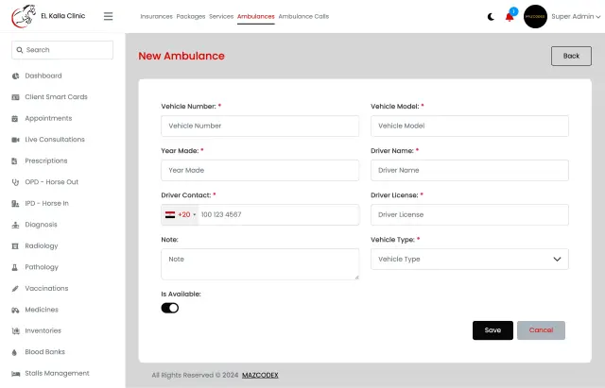Image resolution: width=605 pixels, height=388 pixels.
Task: Click the All Rights Reserved © 2024 text
Action: click(195, 375)
